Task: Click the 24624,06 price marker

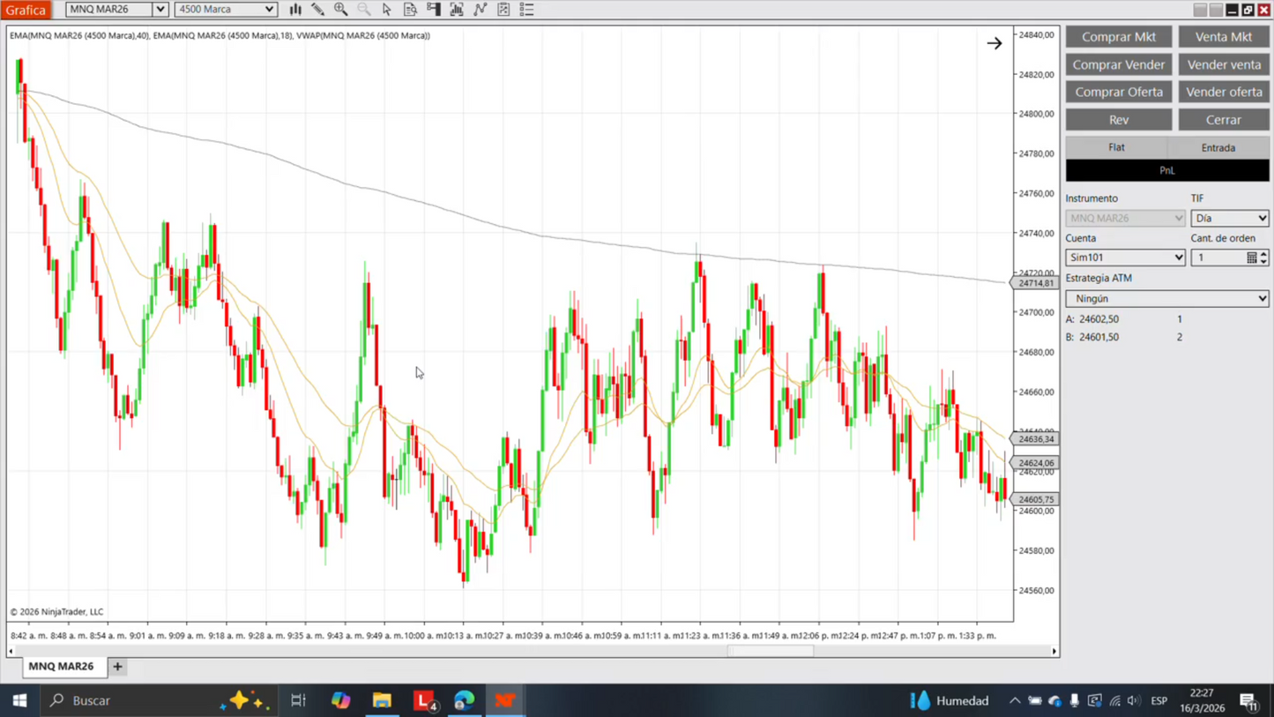Action: (1035, 463)
